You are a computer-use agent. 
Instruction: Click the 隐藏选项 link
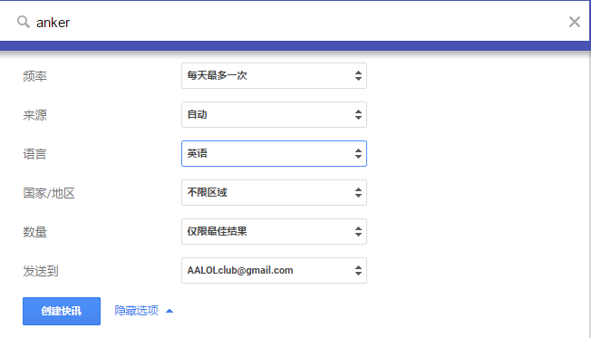click(x=137, y=311)
